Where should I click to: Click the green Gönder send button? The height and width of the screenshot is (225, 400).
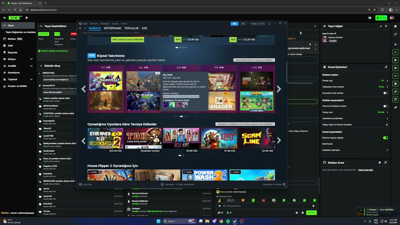(311, 213)
